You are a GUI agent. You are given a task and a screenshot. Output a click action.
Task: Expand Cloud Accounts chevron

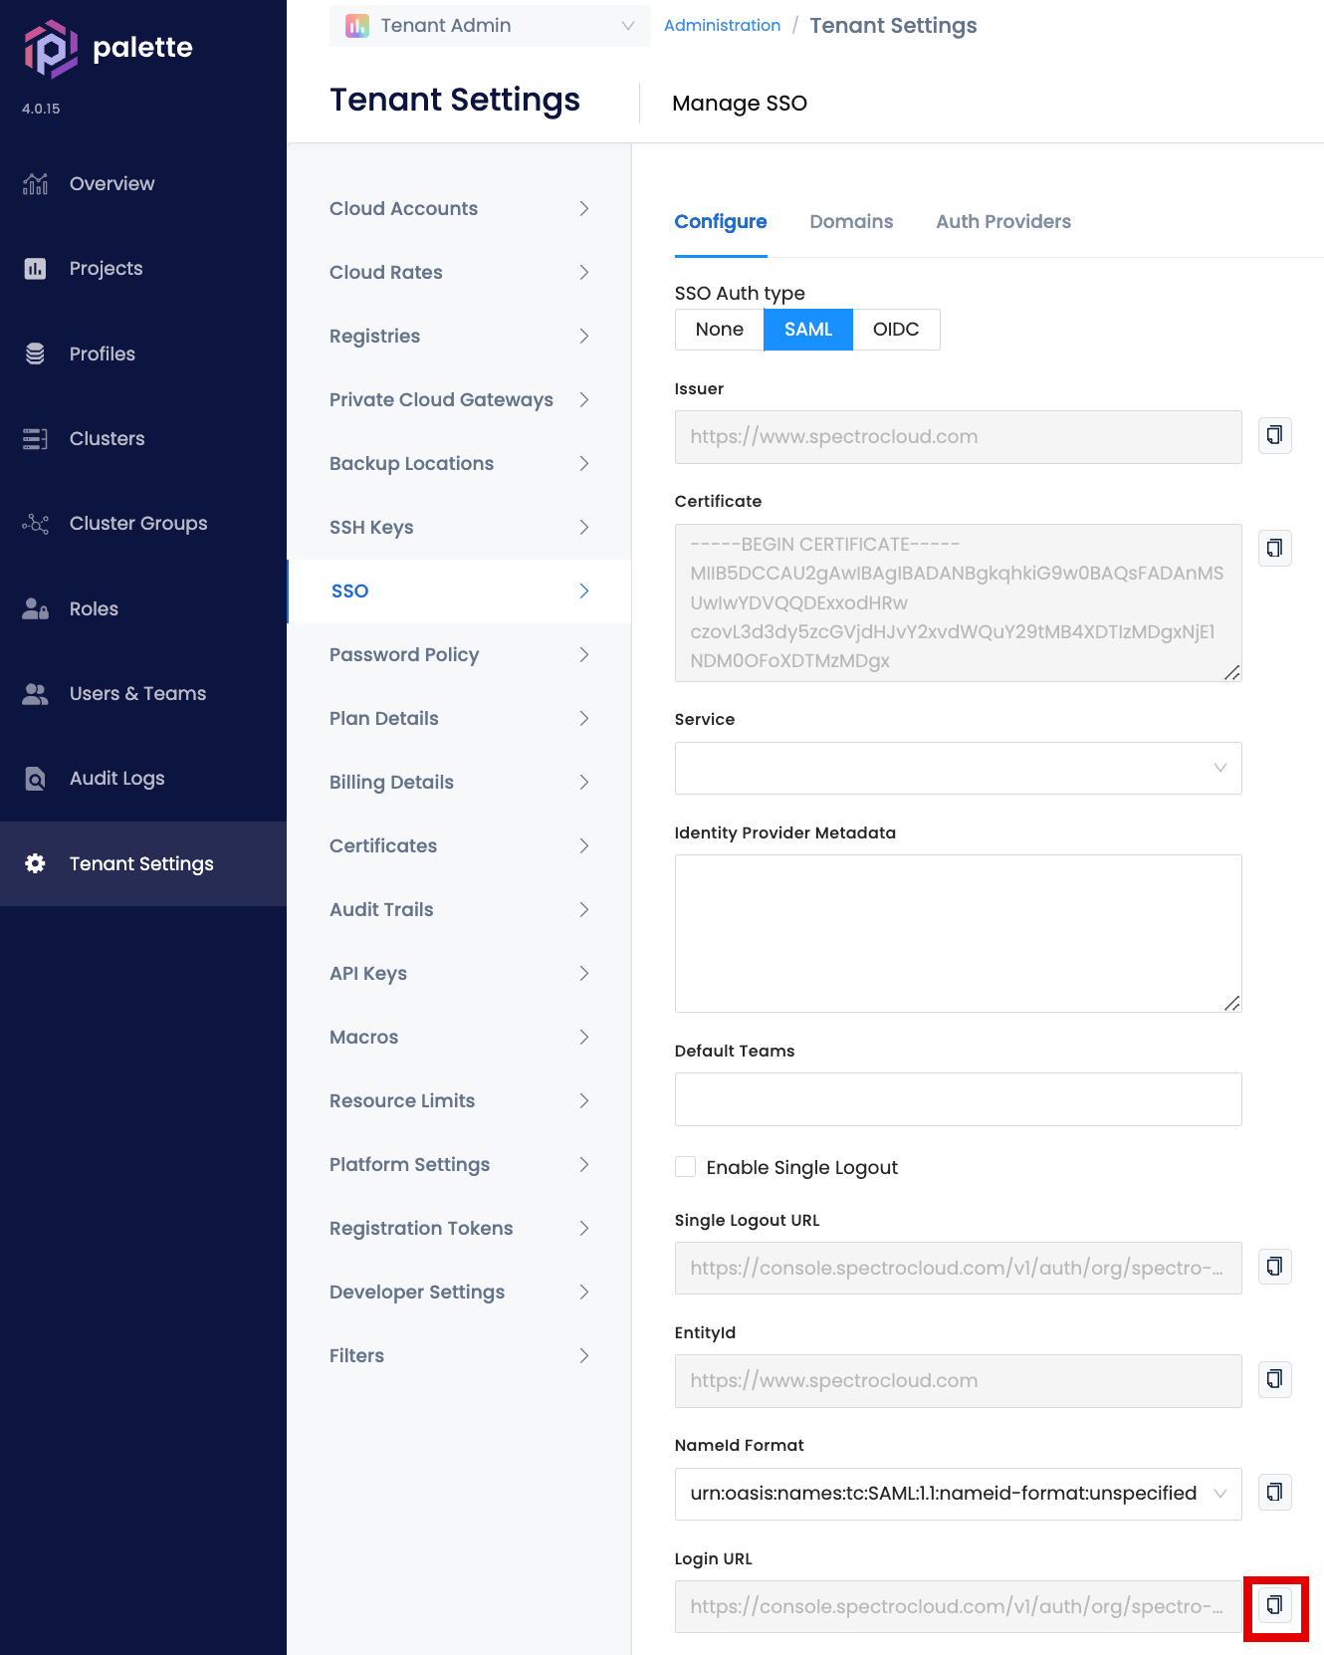(x=584, y=208)
